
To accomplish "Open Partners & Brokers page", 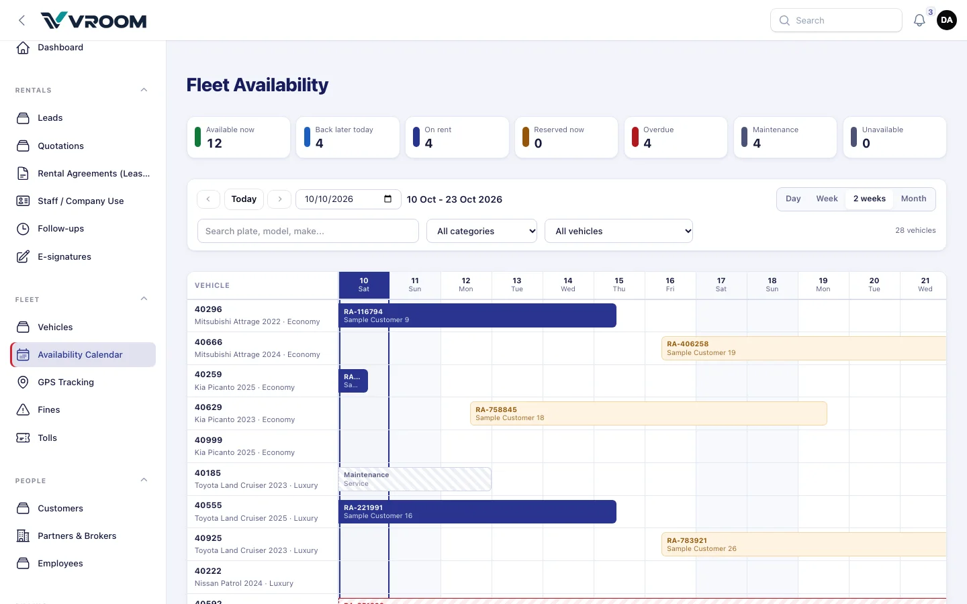I will click(x=83, y=536).
